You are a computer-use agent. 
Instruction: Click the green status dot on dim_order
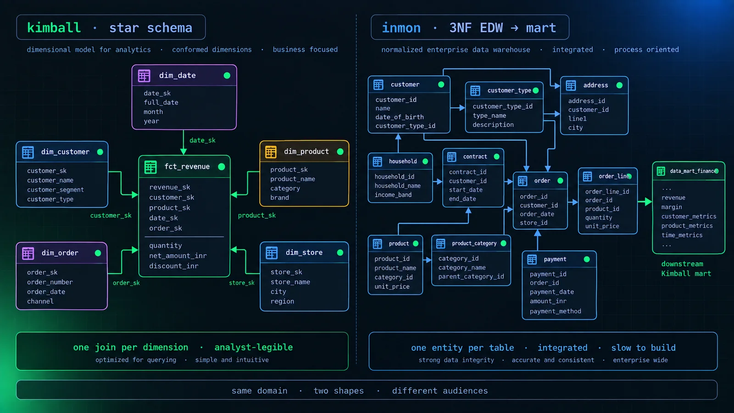(x=98, y=253)
